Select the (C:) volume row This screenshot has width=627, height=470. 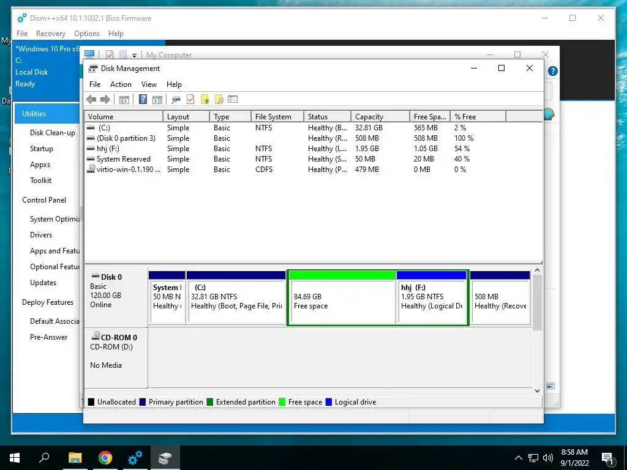313,128
